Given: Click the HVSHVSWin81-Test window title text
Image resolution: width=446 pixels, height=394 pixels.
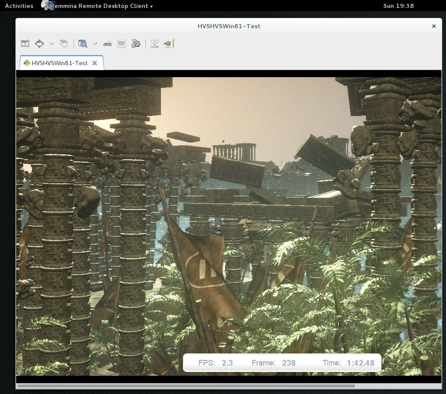Looking at the screenshot, I should tap(229, 26).
